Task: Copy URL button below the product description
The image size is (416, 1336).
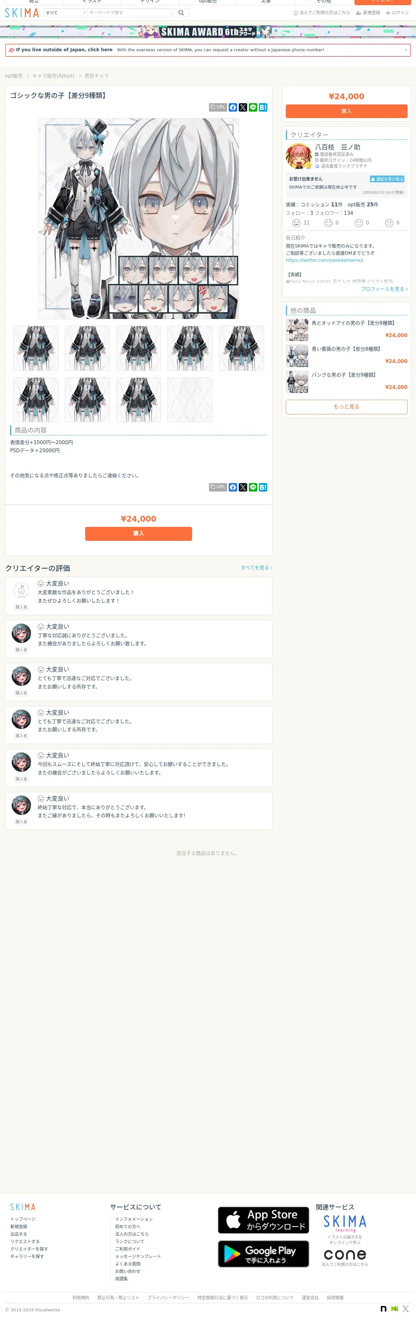Action: 218,487
